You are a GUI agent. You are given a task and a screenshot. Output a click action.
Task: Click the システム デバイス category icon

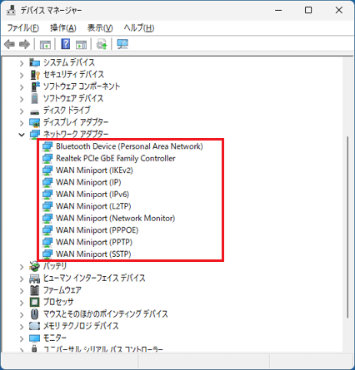pos(35,62)
